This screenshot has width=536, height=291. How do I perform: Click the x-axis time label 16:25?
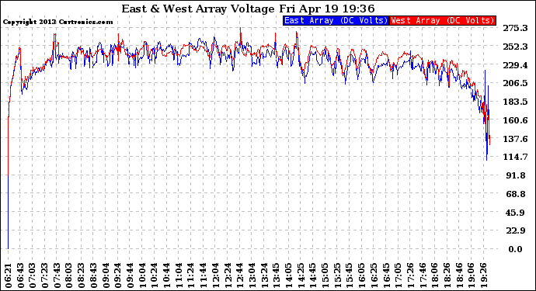pyautogui.click(x=374, y=275)
